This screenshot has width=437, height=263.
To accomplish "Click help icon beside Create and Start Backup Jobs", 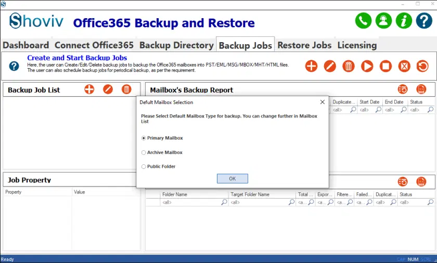I will click(14, 66).
